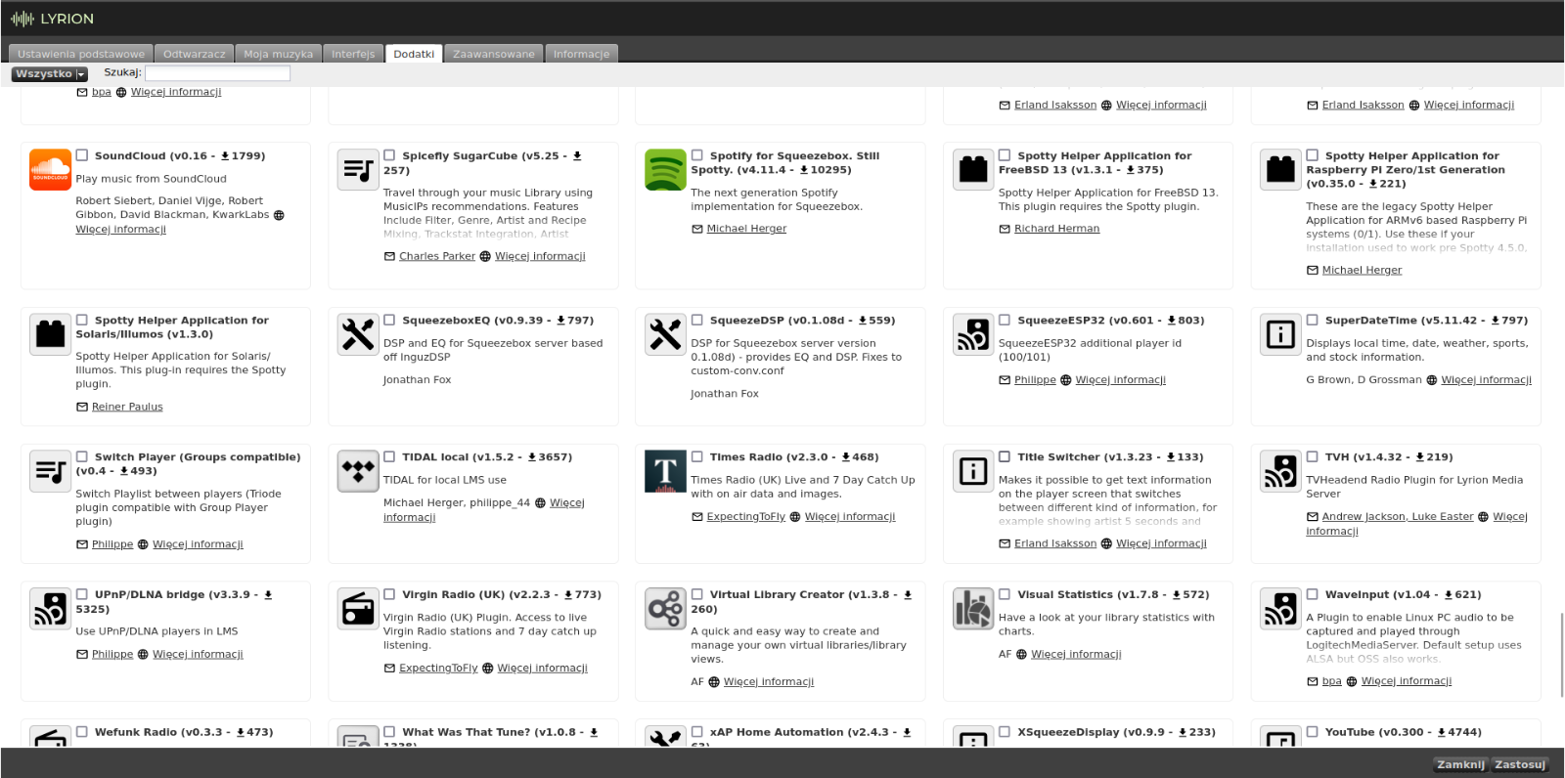
Task: Click the Switch Player playlist icon
Action: (x=50, y=471)
